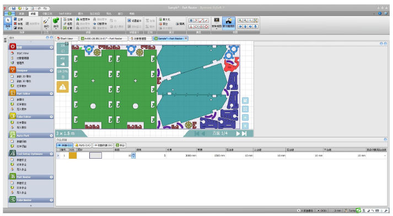Click the red management icon in sidebar

coord(13,47)
